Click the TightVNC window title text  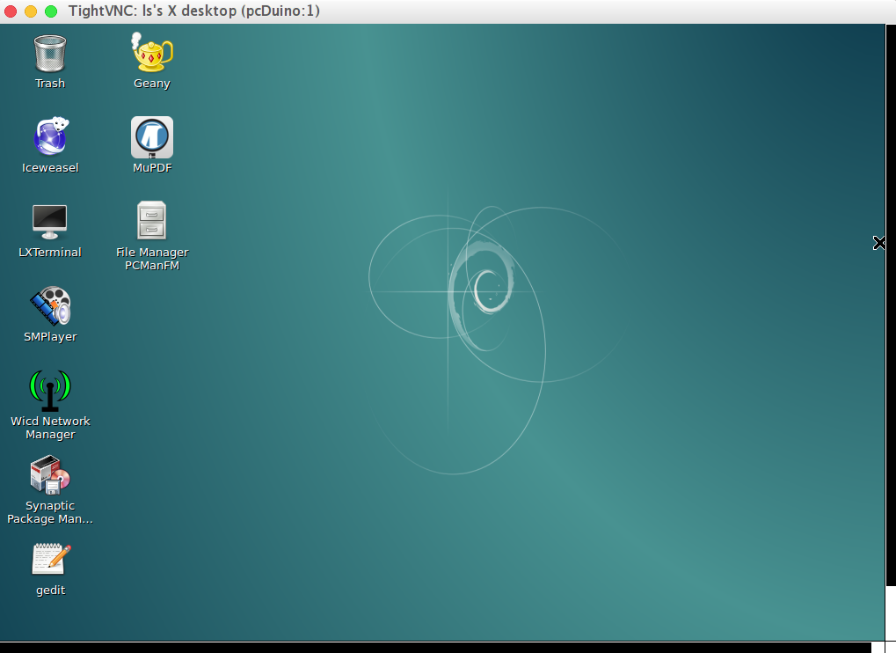pyautogui.click(x=194, y=11)
